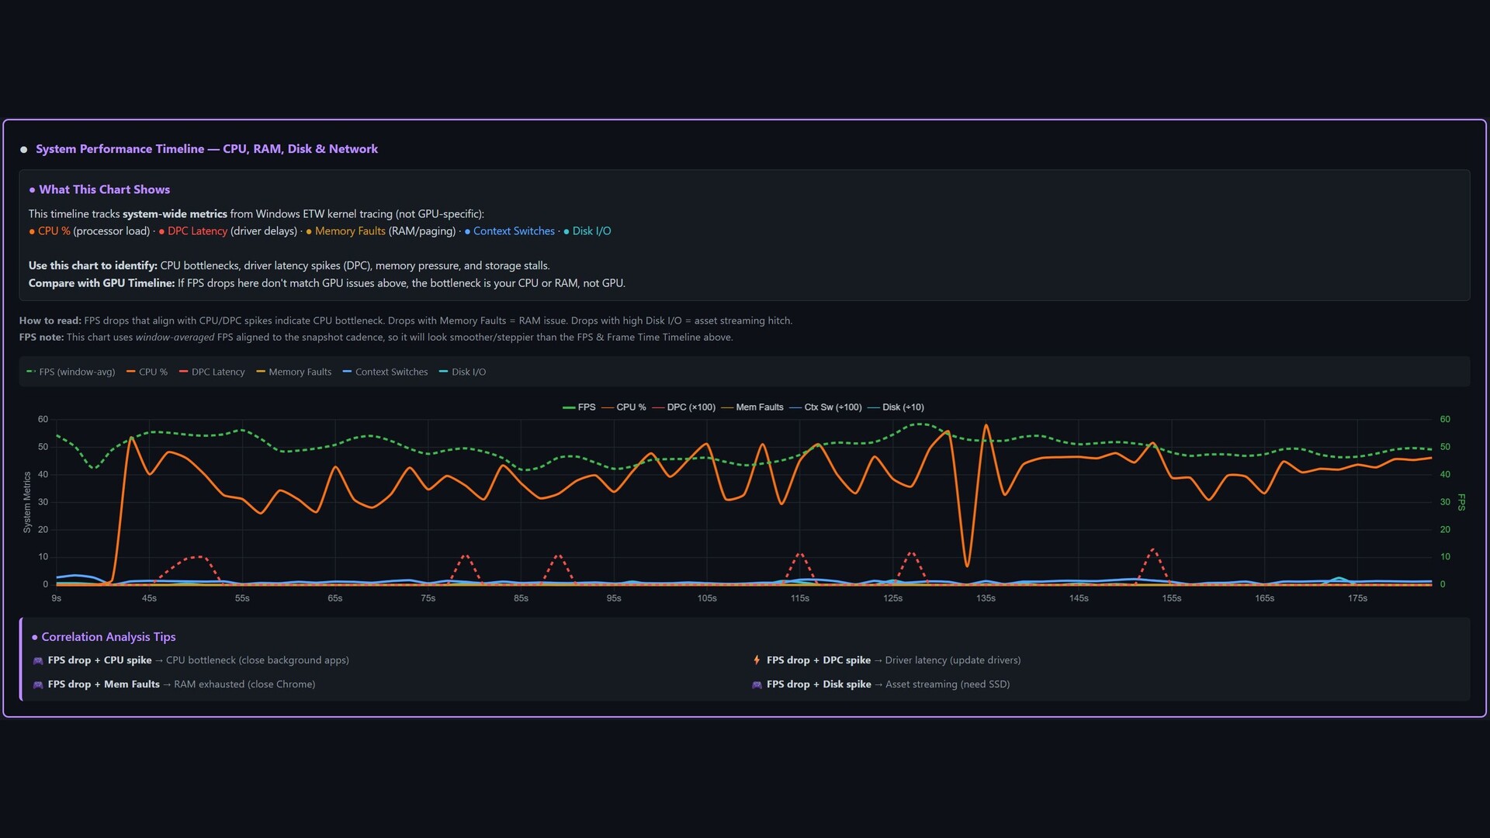Toggle FPS series in chart legend above plot

[579, 407]
